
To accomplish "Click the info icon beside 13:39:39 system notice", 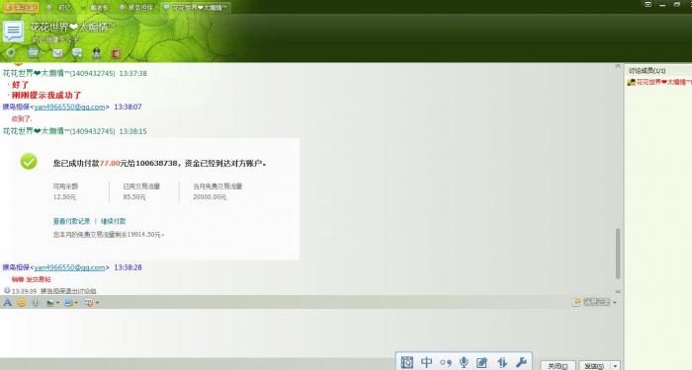I will click(7, 291).
